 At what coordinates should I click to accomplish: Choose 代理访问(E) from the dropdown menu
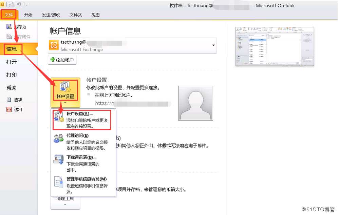coord(83,142)
